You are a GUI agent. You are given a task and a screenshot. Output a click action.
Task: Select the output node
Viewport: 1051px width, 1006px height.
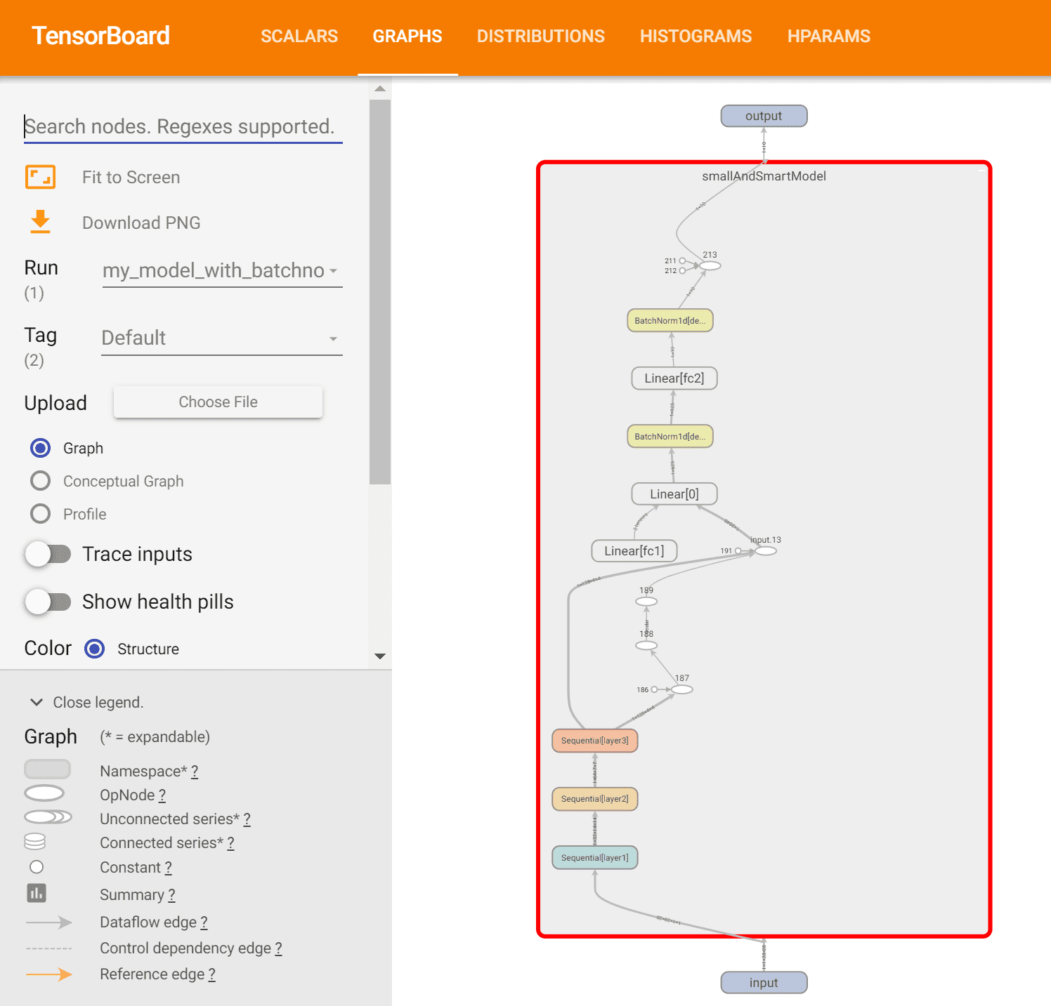pos(764,116)
